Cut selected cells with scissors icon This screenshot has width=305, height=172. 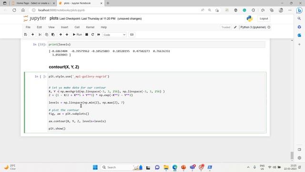click(40, 34)
